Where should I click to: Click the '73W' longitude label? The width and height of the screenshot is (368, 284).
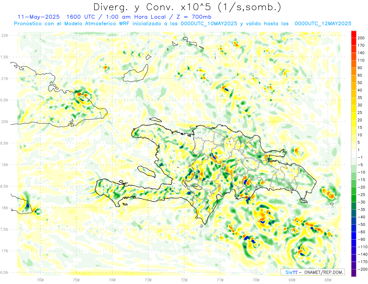148,280
